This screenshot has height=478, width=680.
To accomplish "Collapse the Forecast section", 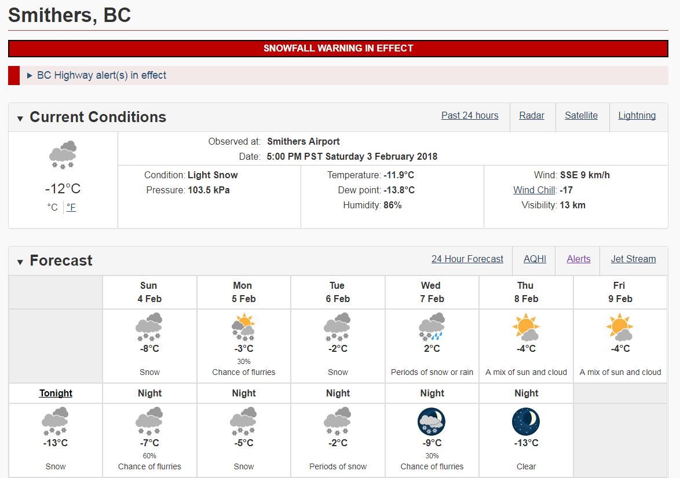I will point(20,262).
